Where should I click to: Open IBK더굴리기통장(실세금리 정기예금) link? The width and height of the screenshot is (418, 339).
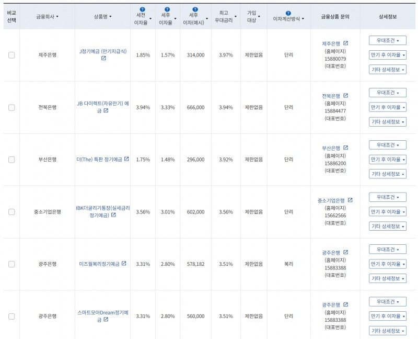point(102,211)
